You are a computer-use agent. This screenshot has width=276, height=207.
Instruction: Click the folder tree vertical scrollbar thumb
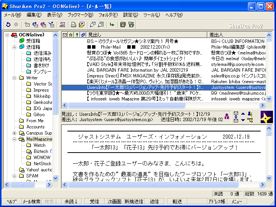(x=55, y=76)
